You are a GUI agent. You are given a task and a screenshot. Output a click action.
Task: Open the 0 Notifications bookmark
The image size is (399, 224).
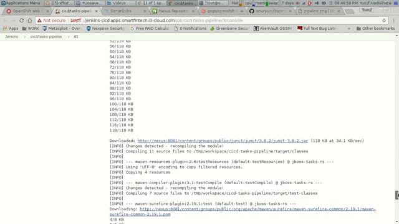point(190,29)
